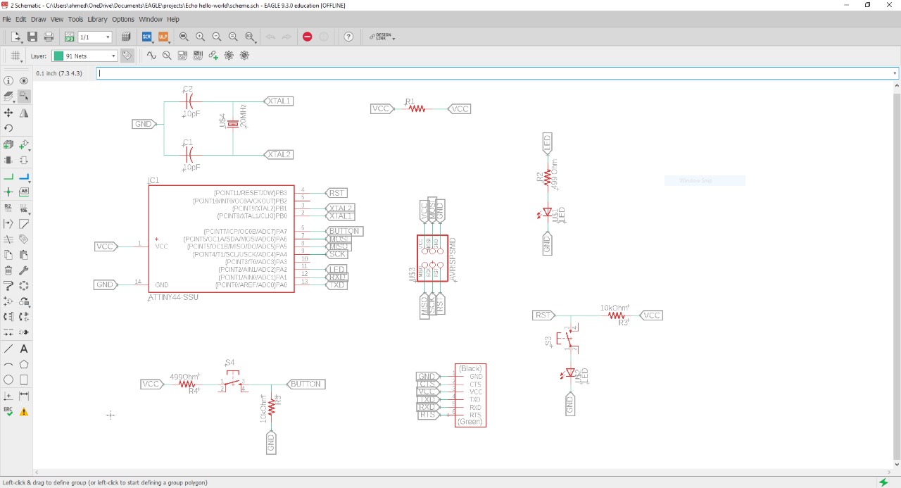Image resolution: width=901 pixels, height=488 pixels.
Task: Select the Info tool
Action: point(8,81)
